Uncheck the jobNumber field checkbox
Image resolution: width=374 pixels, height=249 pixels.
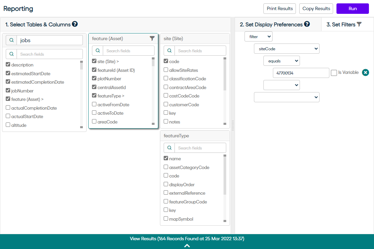pos(8,90)
